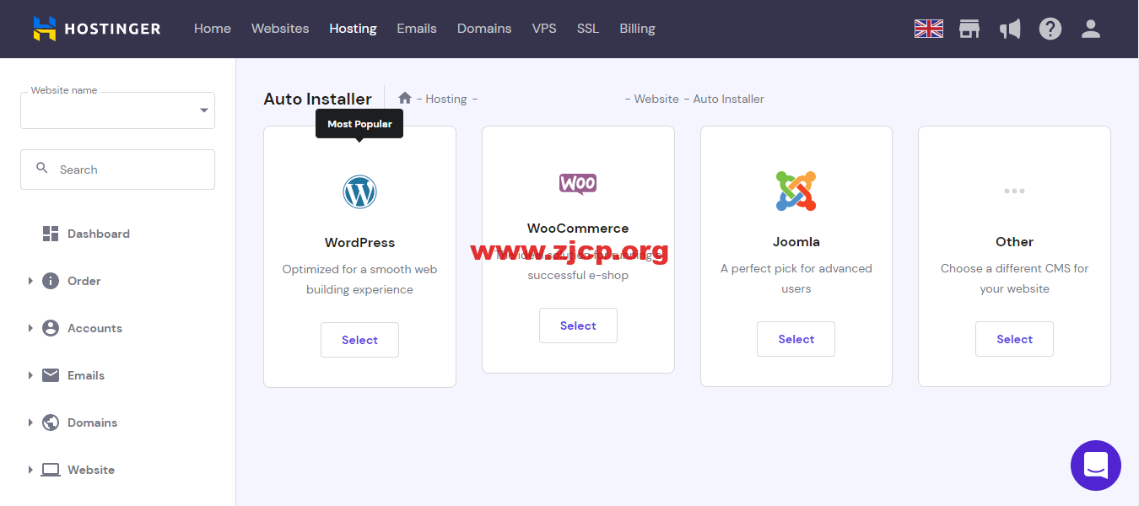Open Accounts label in the sidebar
The height and width of the screenshot is (506, 1139).
[x=94, y=328]
